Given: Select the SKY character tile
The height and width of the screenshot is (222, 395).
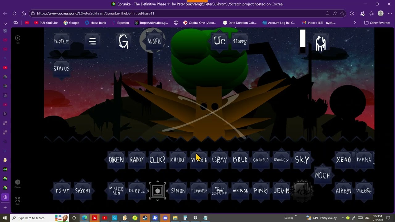Looking at the screenshot, I should click(302, 160).
